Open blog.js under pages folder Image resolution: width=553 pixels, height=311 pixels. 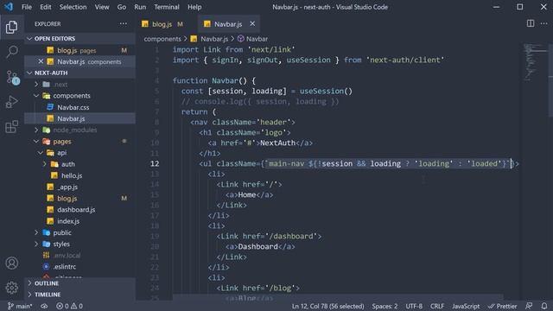[x=79, y=199]
